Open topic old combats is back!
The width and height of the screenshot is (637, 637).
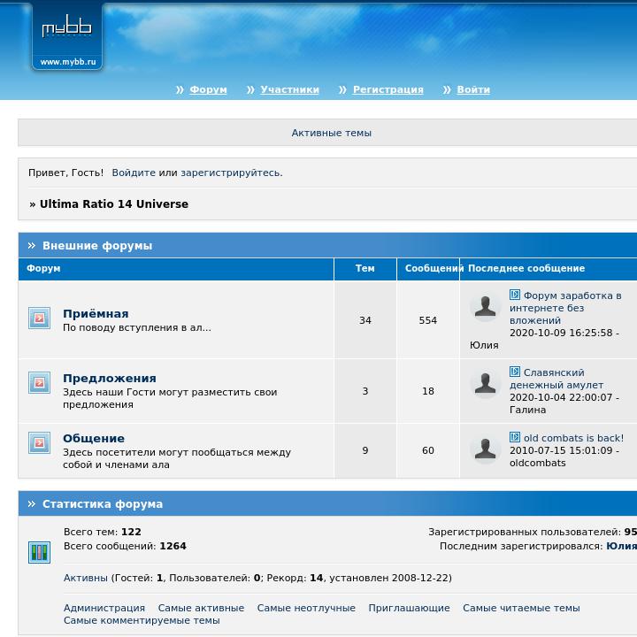coord(573,438)
